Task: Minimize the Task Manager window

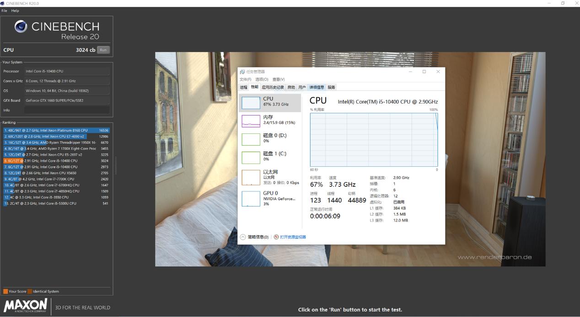Action: tap(410, 72)
